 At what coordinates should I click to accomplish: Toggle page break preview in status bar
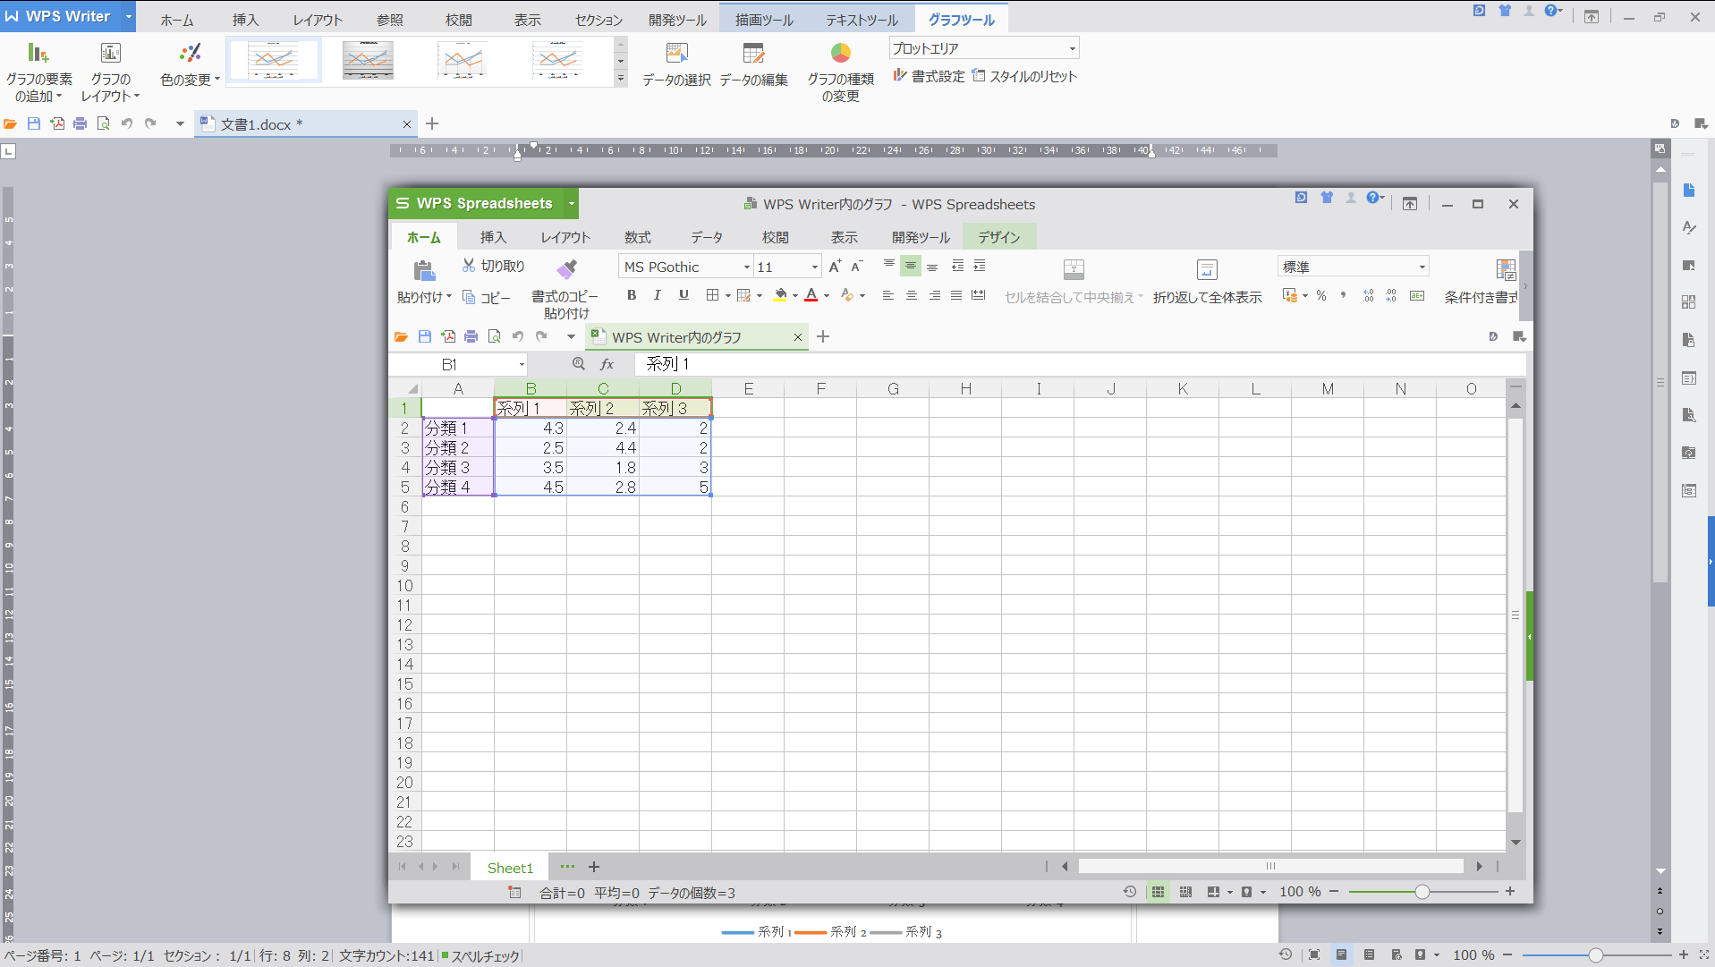pyautogui.click(x=1185, y=892)
